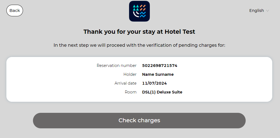Click the blue waves in the logo
The width and height of the screenshot is (280, 138).
point(143,14)
